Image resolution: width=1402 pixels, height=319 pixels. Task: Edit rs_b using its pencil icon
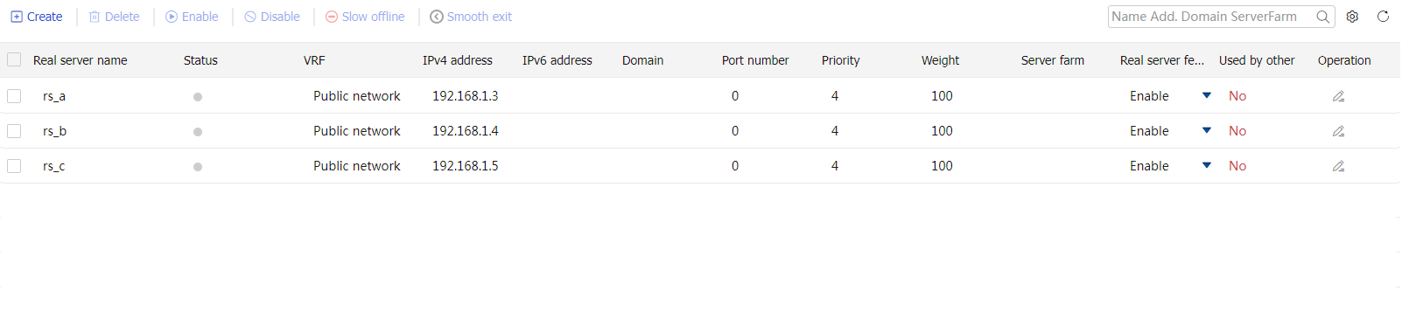(1338, 131)
